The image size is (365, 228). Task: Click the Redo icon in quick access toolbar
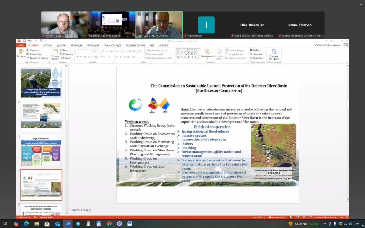[x=36, y=41]
